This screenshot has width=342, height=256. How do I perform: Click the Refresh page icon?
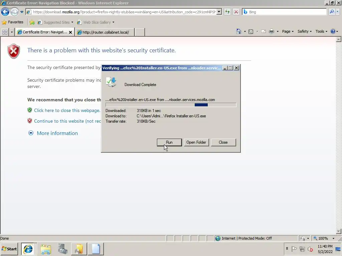point(227,12)
